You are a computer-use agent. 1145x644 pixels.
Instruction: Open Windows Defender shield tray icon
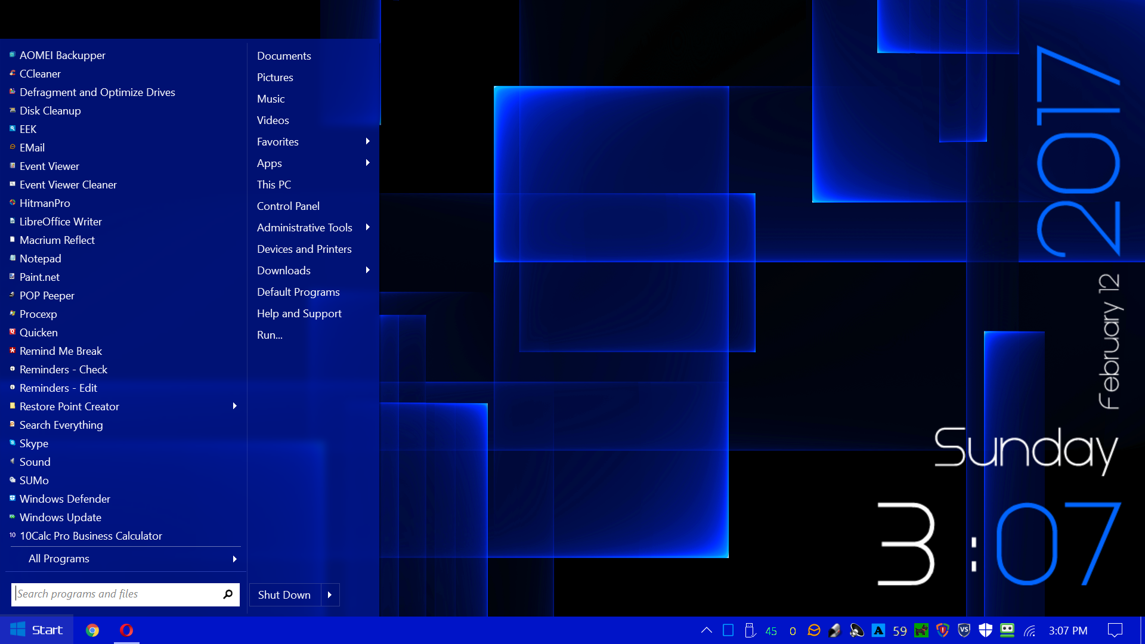986,630
